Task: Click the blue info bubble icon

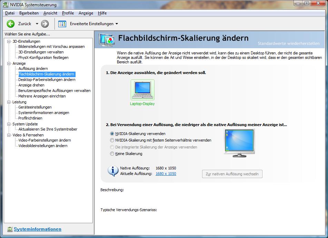Action: (x=113, y=171)
